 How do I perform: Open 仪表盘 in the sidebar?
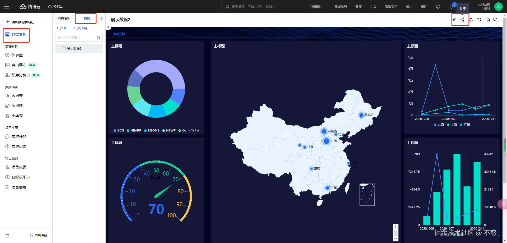point(14,55)
